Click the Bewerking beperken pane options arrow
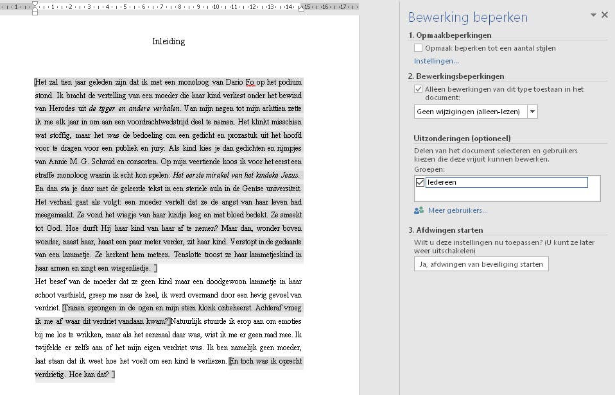The image size is (615, 395). pos(593,14)
